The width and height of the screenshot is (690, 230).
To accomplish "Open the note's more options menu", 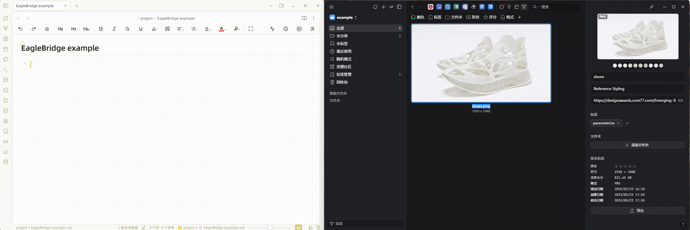I will [313, 18].
